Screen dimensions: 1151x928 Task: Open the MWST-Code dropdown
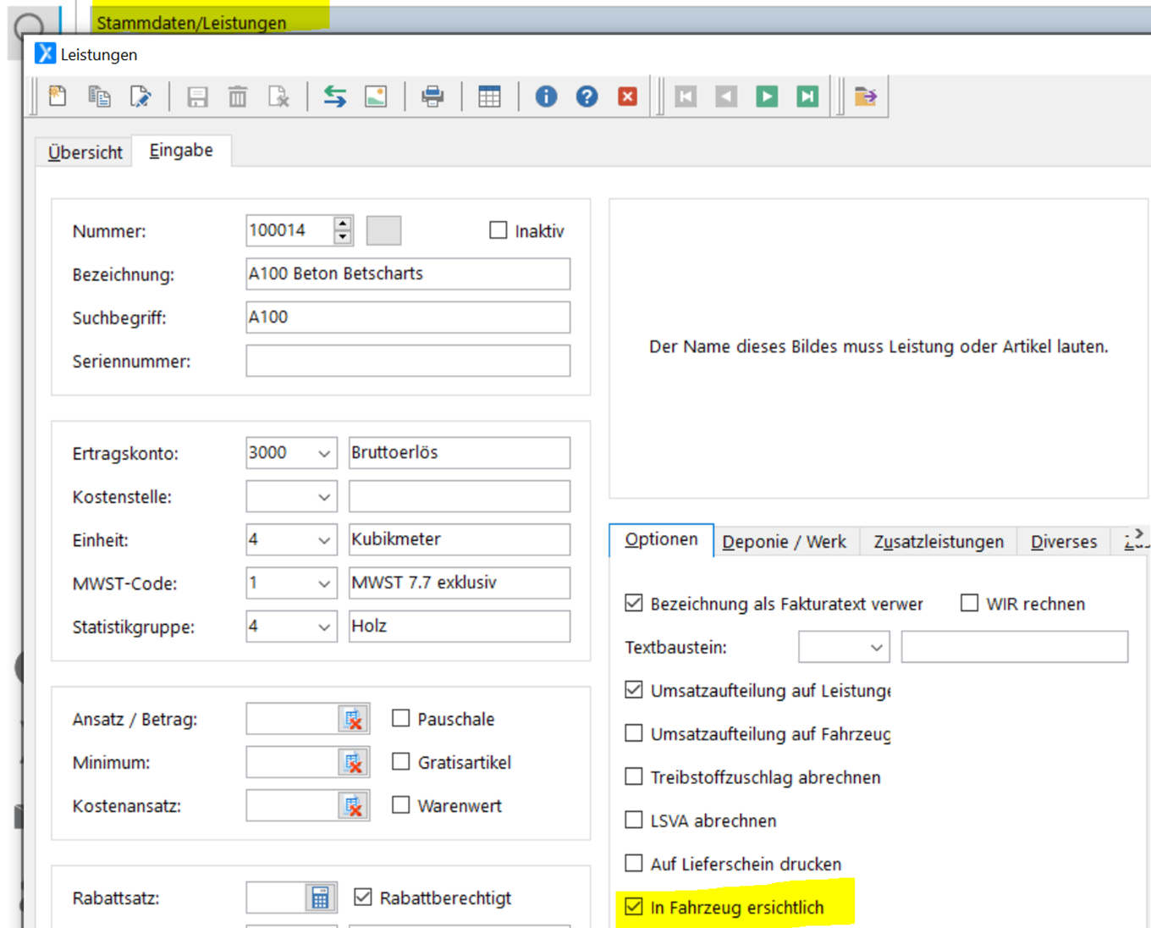pyautogui.click(x=323, y=583)
